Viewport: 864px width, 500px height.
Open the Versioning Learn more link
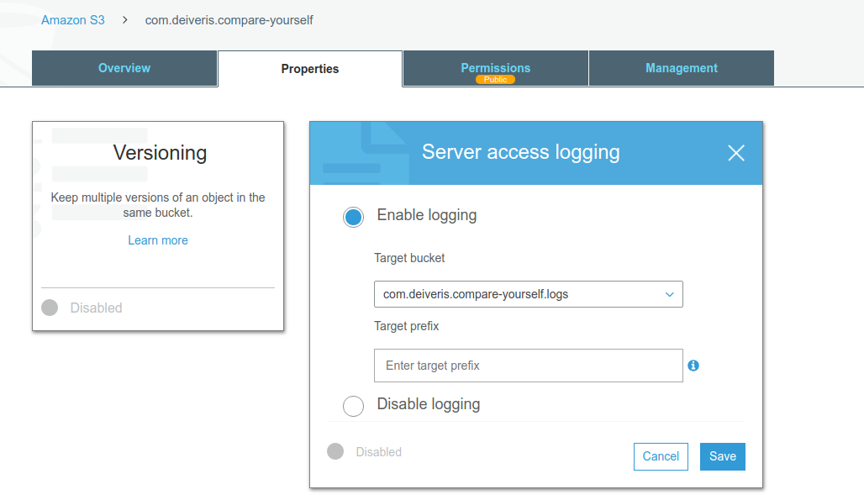pos(158,240)
